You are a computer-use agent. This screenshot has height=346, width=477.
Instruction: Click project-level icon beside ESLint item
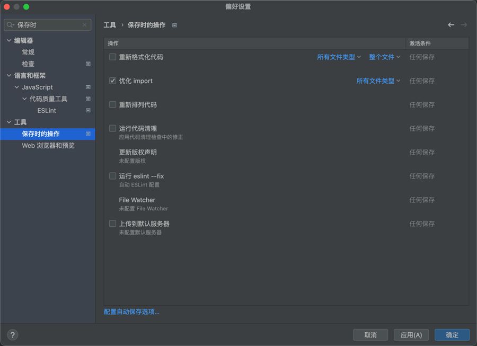pyautogui.click(x=88, y=111)
